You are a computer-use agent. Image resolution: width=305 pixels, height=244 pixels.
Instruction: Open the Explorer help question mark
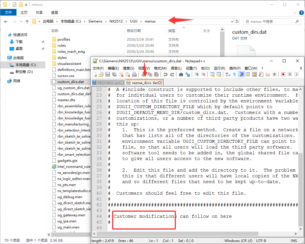click(301, 13)
